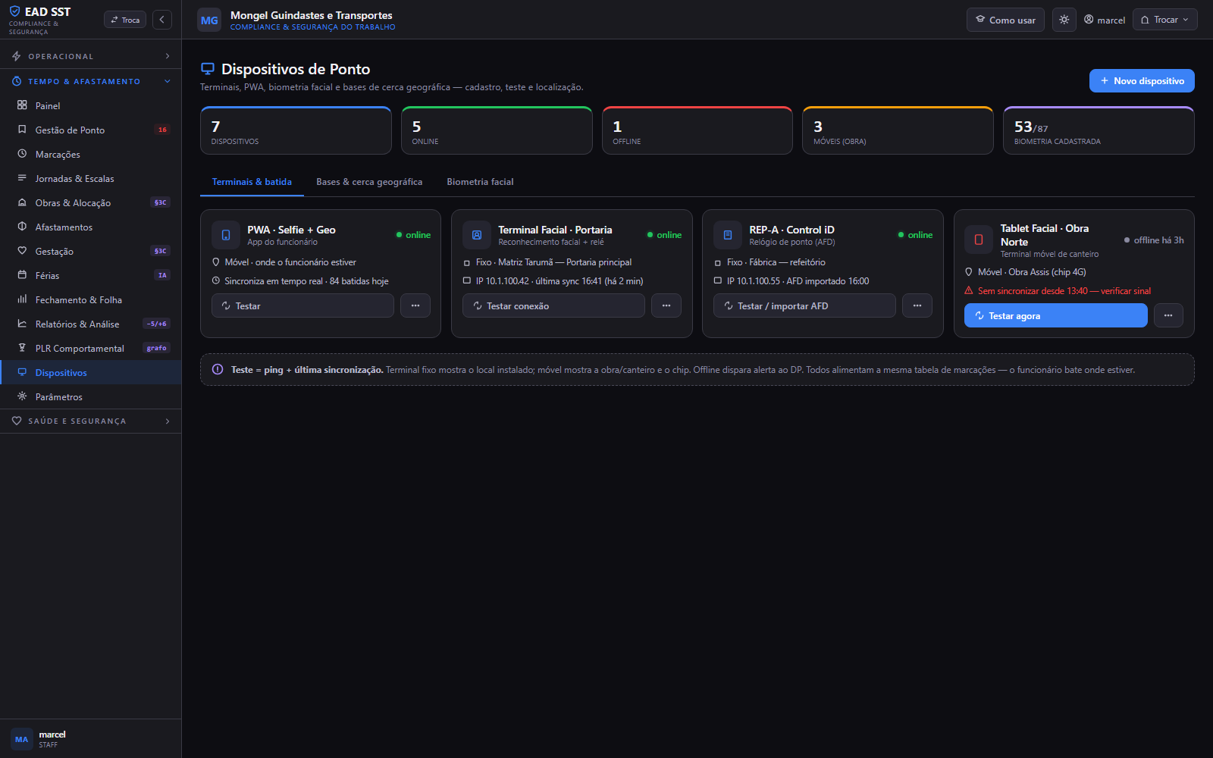Collapse the Tempo & Afastamento section
This screenshot has height=758, width=1213.
(x=91, y=81)
